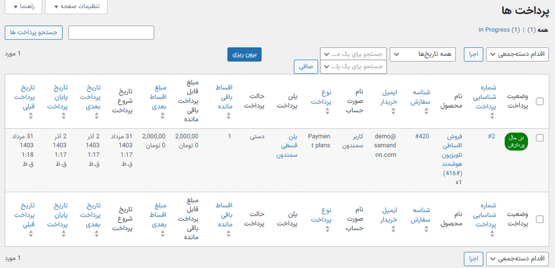This screenshot has height=268, width=555.
Task: Check the select-all checkbox in table footer
Action: tap(540, 219)
